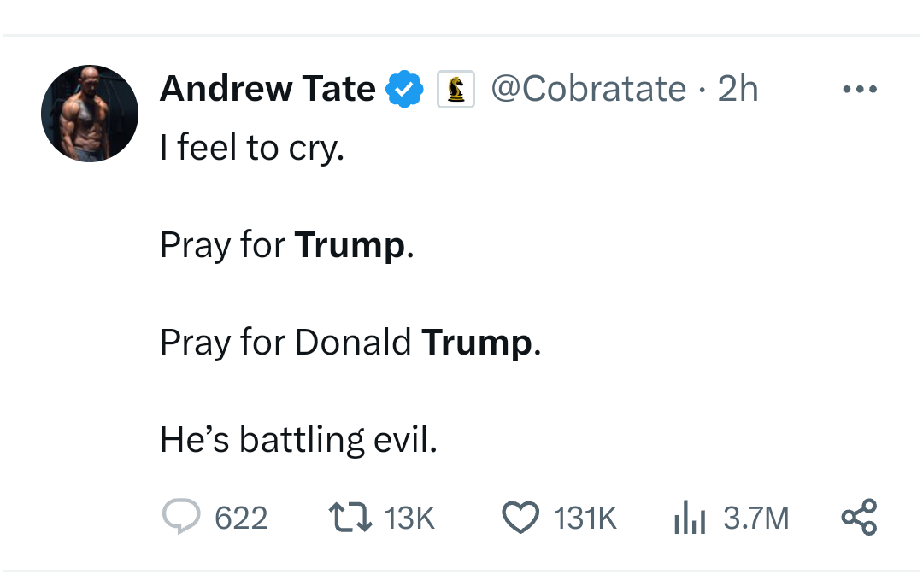Click the reply speech bubble icon
Screen dimensions: 923x586
pyautogui.click(x=180, y=517)
